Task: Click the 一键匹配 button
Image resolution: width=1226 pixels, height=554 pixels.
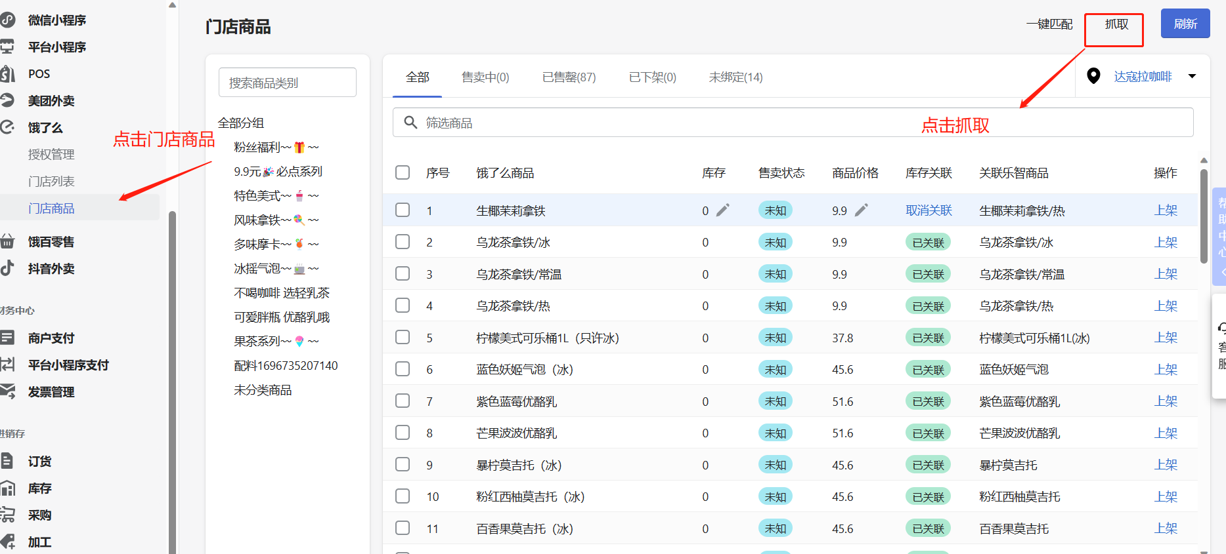Action: [x=1049, y=24]
